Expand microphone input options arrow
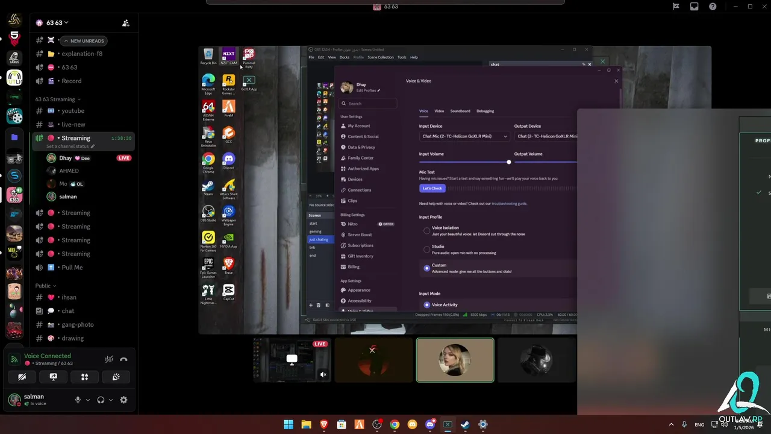771x434 pixels. [88, 400]
